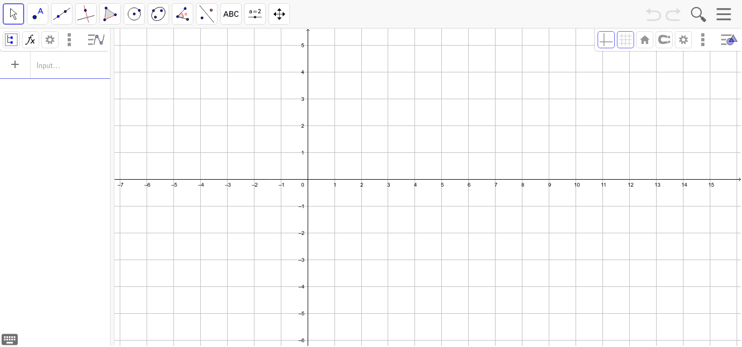Select the ABC Text tool

click(x=231, y=14)
